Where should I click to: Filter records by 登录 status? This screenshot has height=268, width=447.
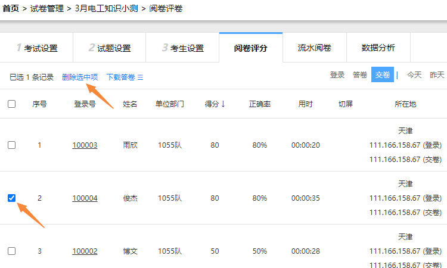pyautogui.click(x=337, y=75)
